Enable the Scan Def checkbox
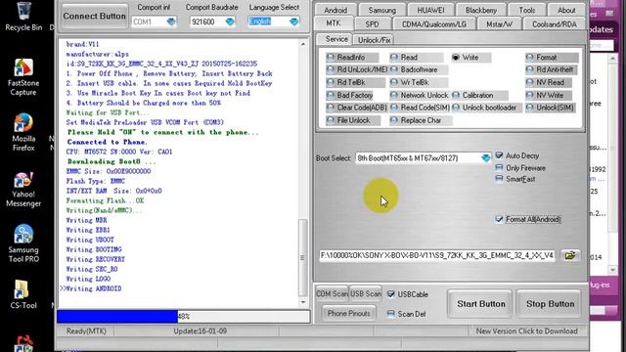 (391, 314)
